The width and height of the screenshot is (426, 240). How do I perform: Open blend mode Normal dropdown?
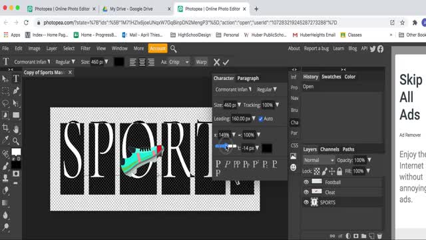pyautogui.click(x=319, y=160)
